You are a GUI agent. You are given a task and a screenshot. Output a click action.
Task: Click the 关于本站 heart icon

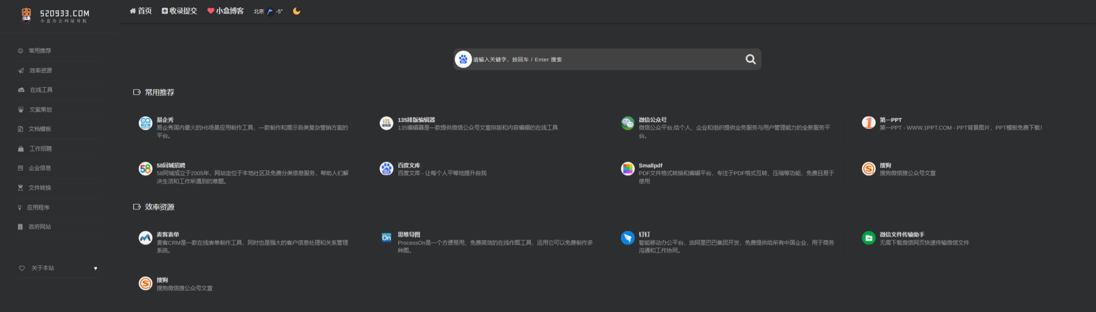[22, 268]
